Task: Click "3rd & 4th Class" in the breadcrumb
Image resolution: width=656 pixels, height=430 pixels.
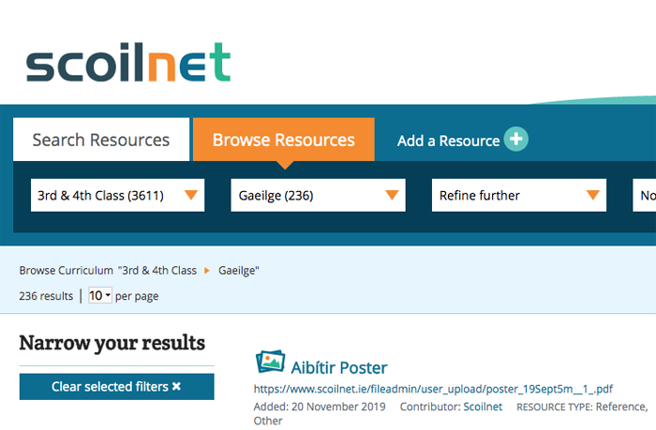Action: [157, 271]
